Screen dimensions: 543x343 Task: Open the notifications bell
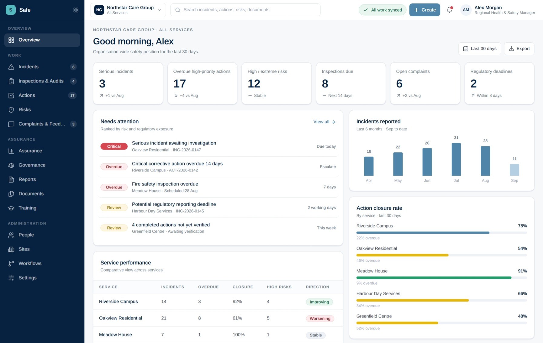click(449, 10)
